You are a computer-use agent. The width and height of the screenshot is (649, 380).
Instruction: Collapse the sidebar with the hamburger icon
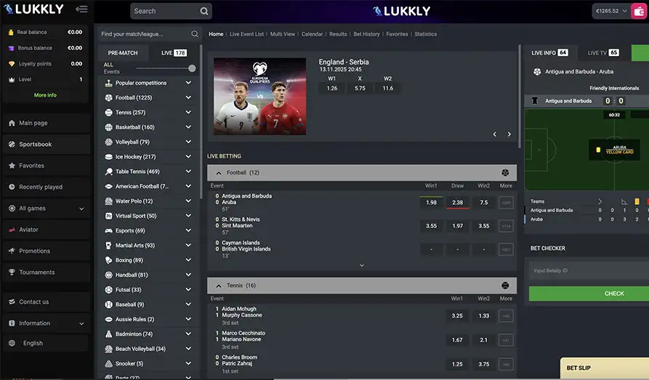81,9
